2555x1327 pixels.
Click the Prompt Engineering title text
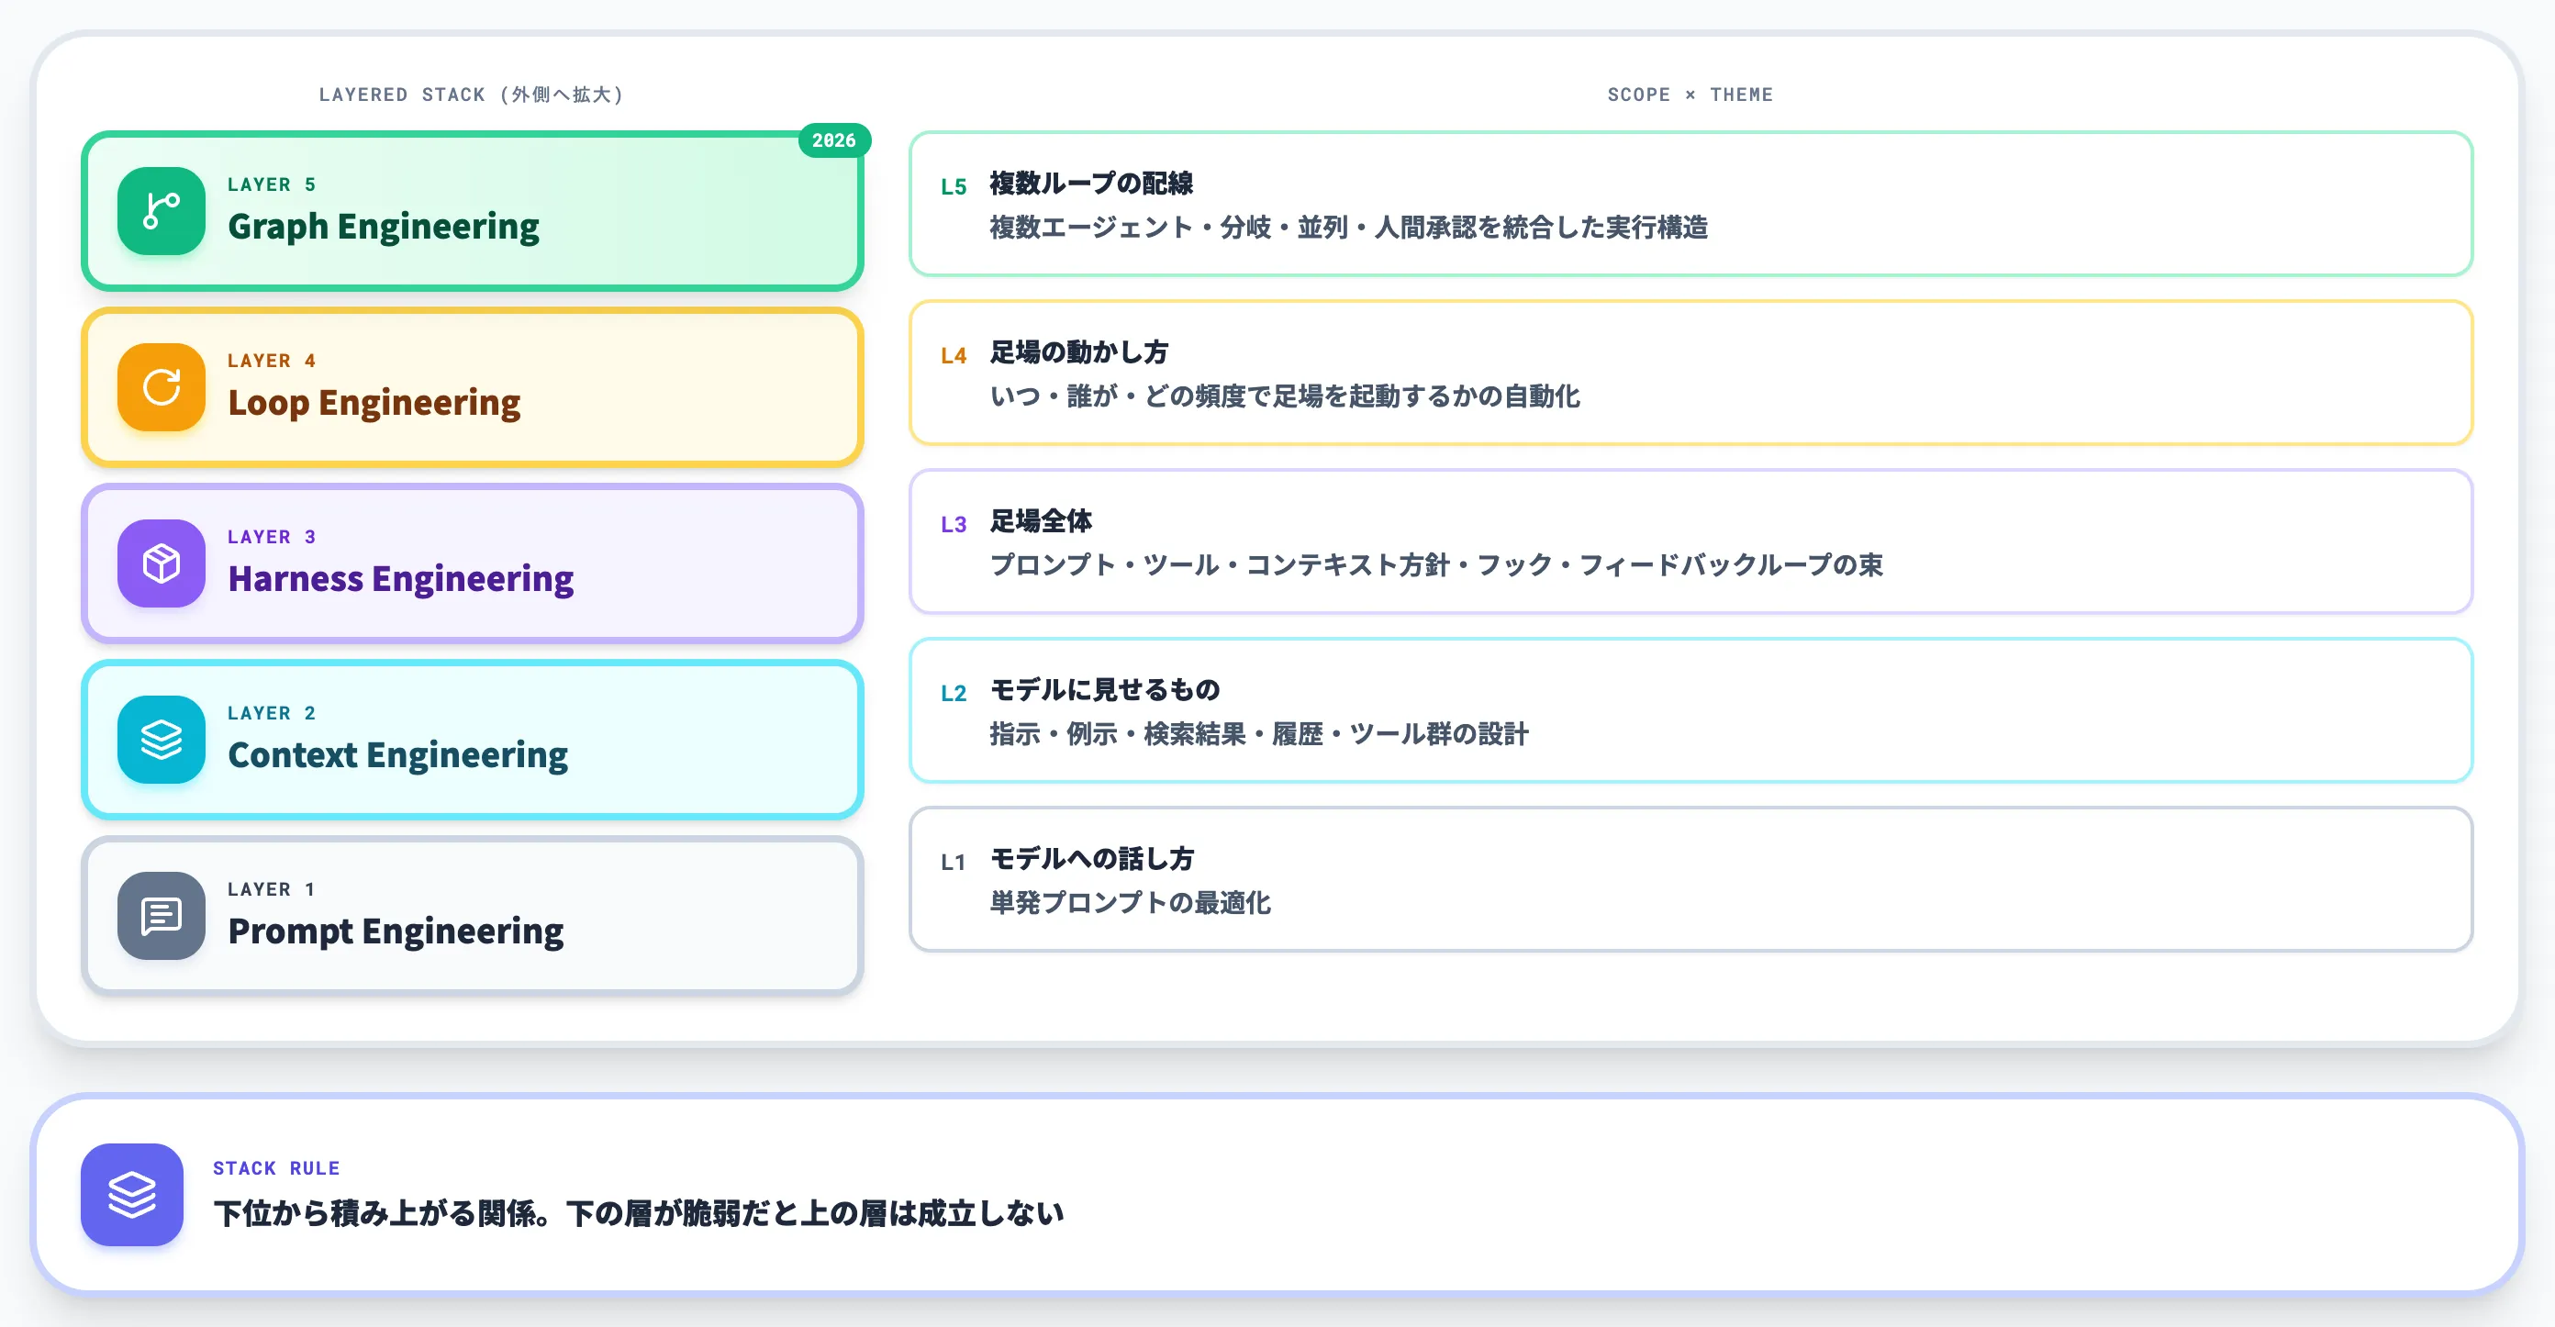pyautogui.click(x=396, y=931)
